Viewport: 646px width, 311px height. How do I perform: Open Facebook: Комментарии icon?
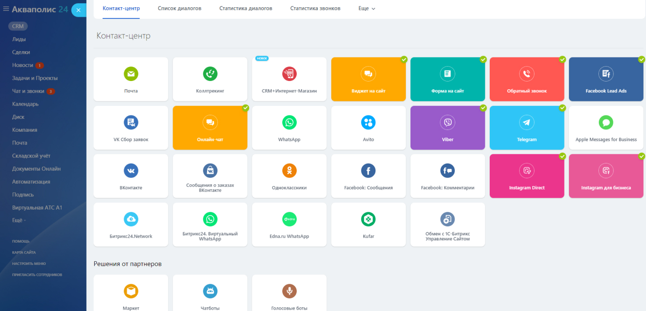click(x=448, y=171)
